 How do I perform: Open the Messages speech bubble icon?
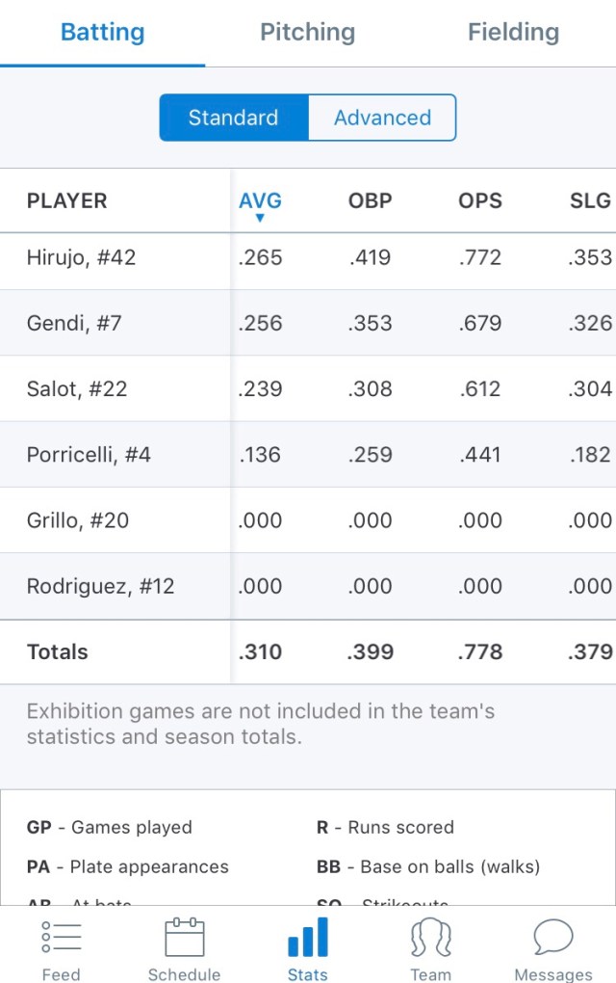[553, 938]
